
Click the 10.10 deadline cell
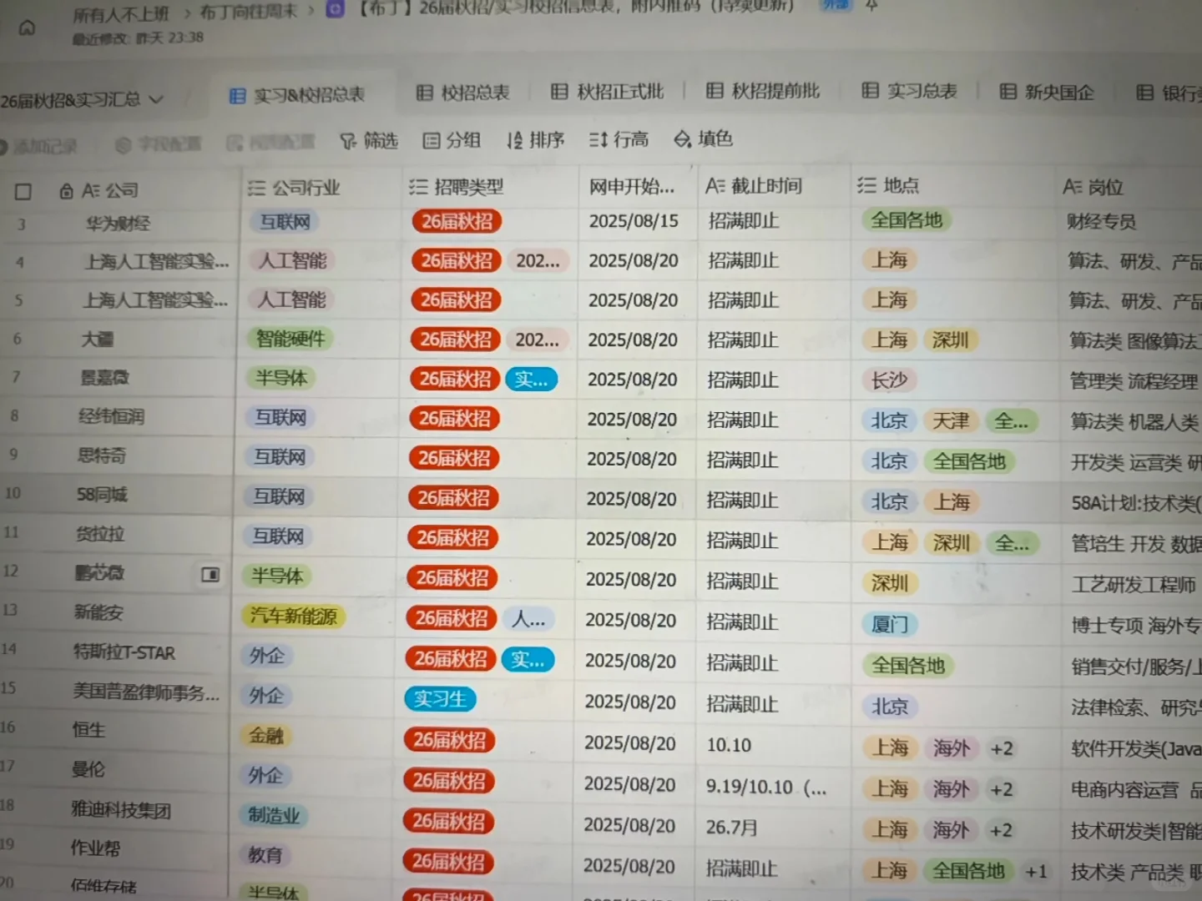pyautogui.click(x=729, y=745)
